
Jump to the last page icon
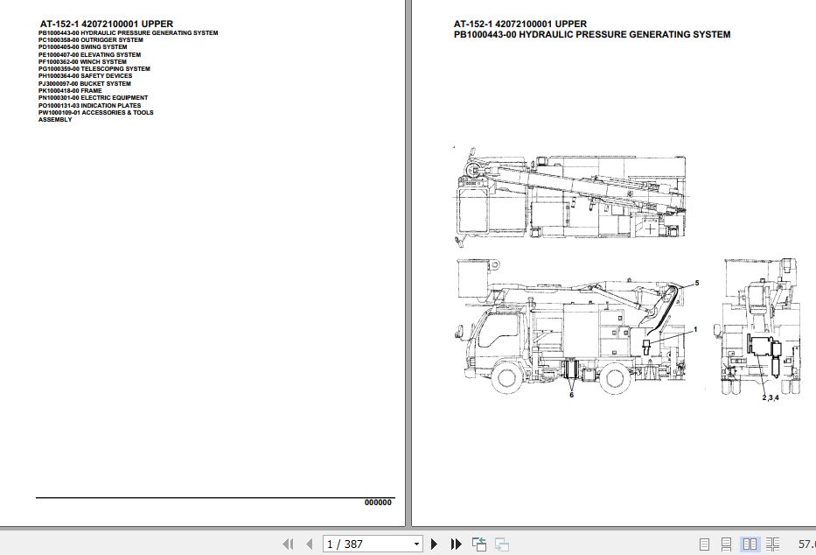454,544
